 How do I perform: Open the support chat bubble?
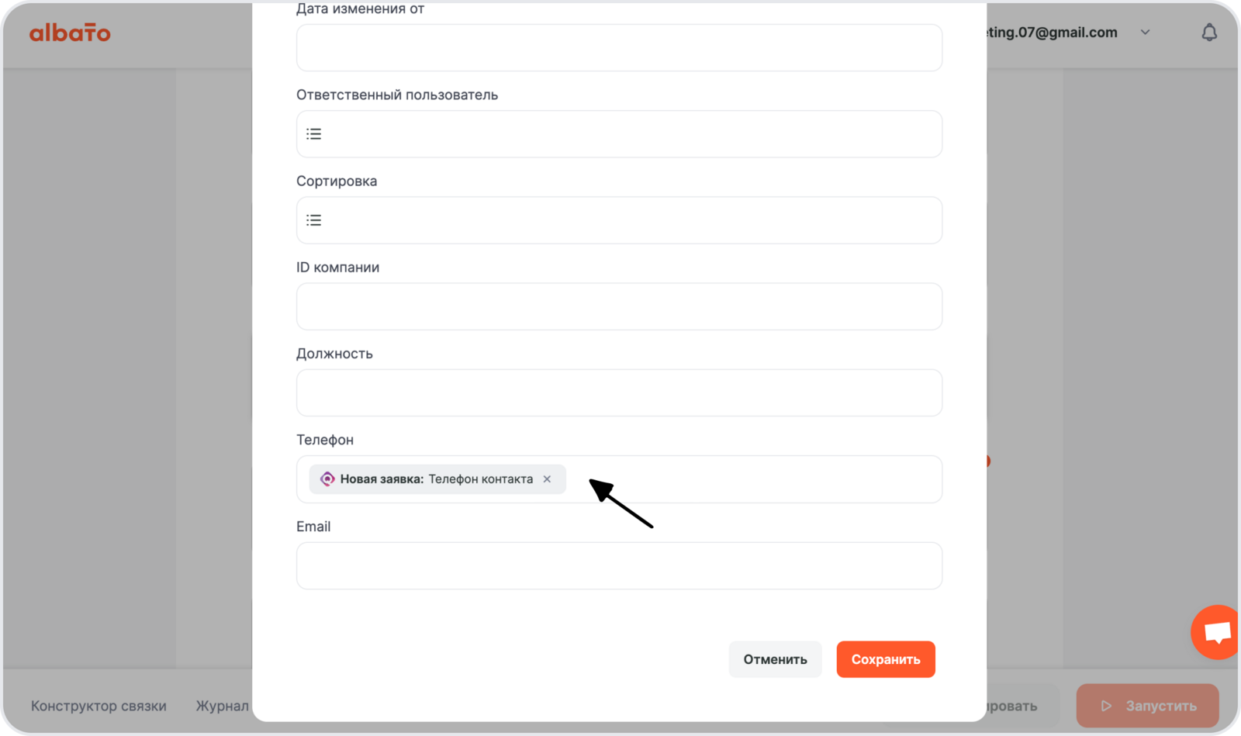pyautogui.click(x=1216, y=632)
